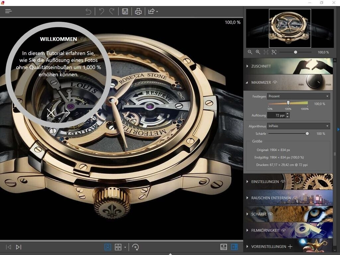The width and height of the screenshot is (340, 255).
Task: Advance the tutorial with the arrow
Action: [x=65, y=113]
